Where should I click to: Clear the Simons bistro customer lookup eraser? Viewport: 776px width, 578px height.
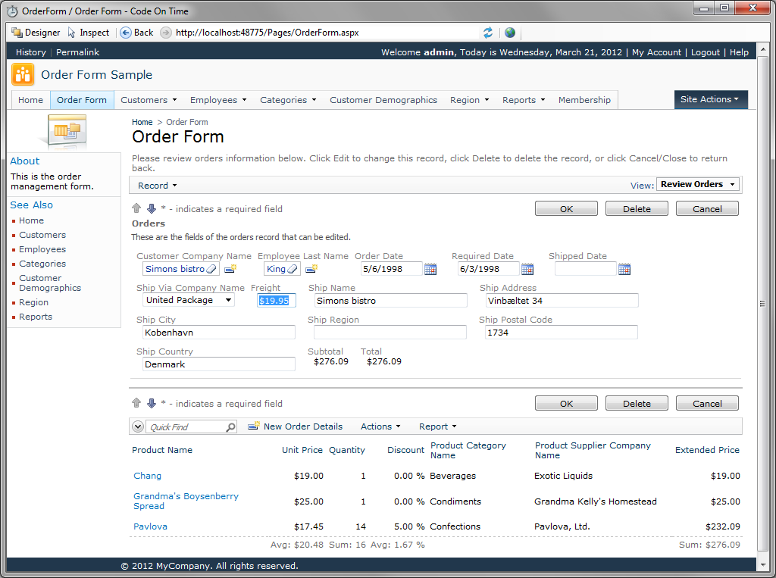coord(211,269)
